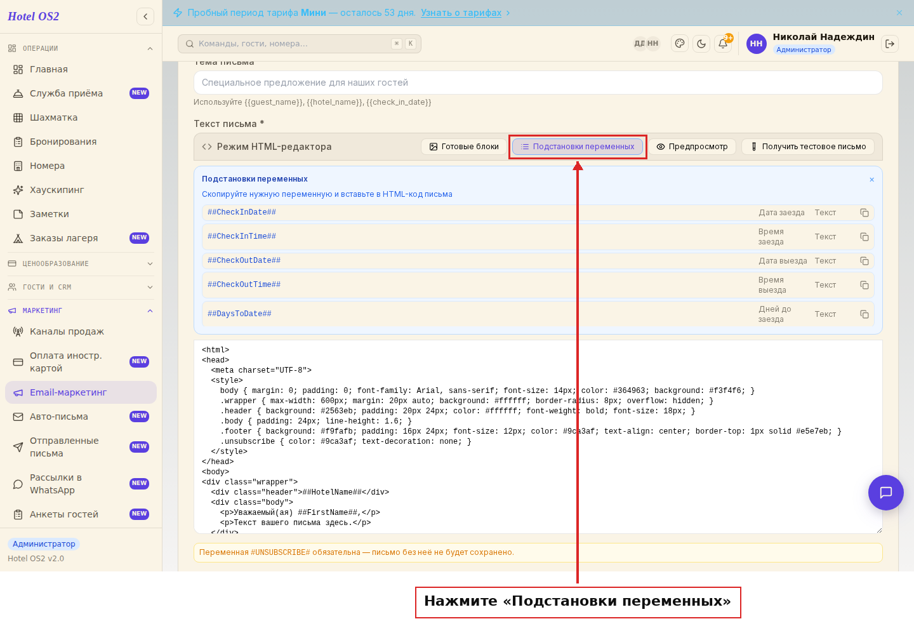Image resolution: width=914 pixels, height=633 pixels.
Task: Click the Николай Надеждин user name
Action: pos(824,37)
